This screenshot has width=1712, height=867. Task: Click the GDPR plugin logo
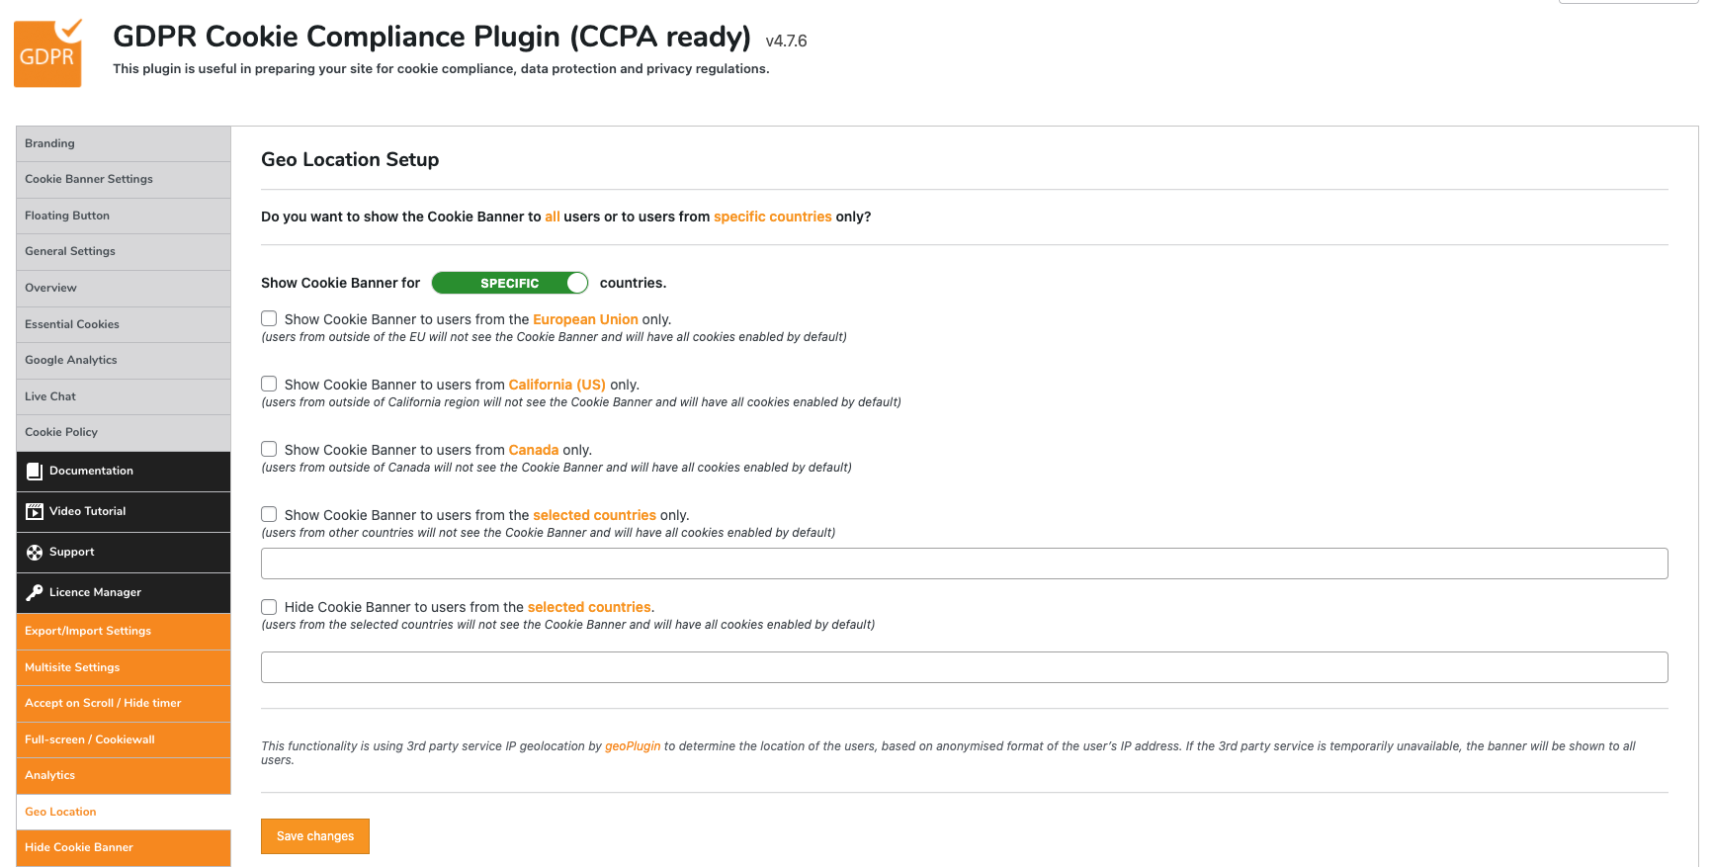tap(47, 53)
